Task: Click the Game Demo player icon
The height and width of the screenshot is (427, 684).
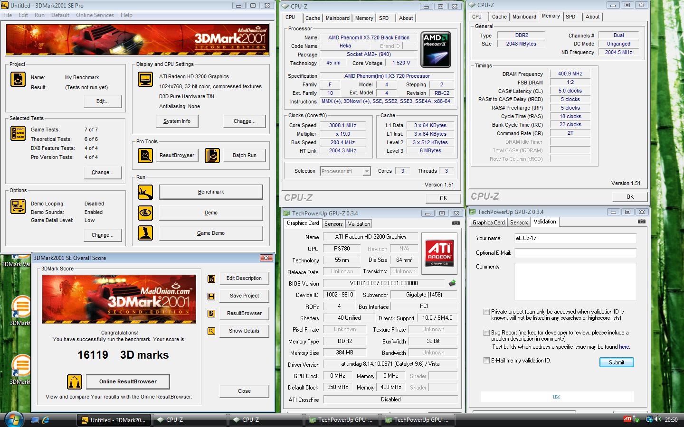Action: (145, 233)
